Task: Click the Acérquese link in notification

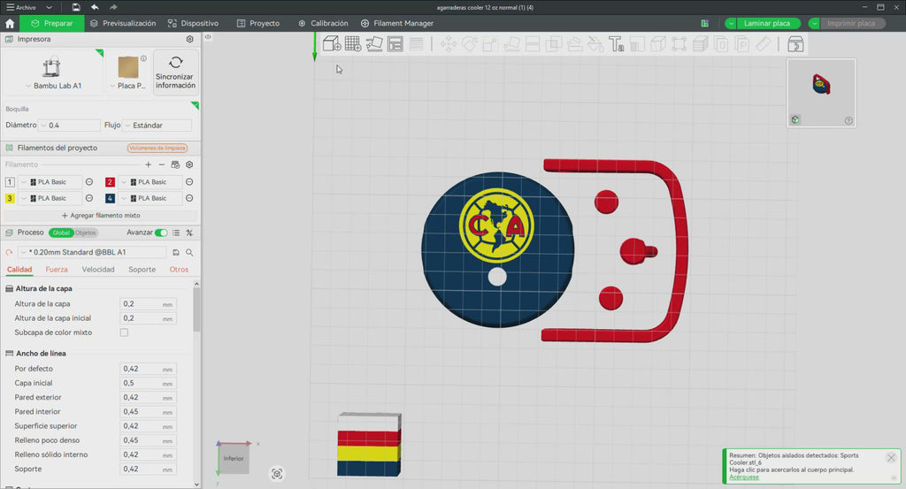Action: [x=743, y=478]
